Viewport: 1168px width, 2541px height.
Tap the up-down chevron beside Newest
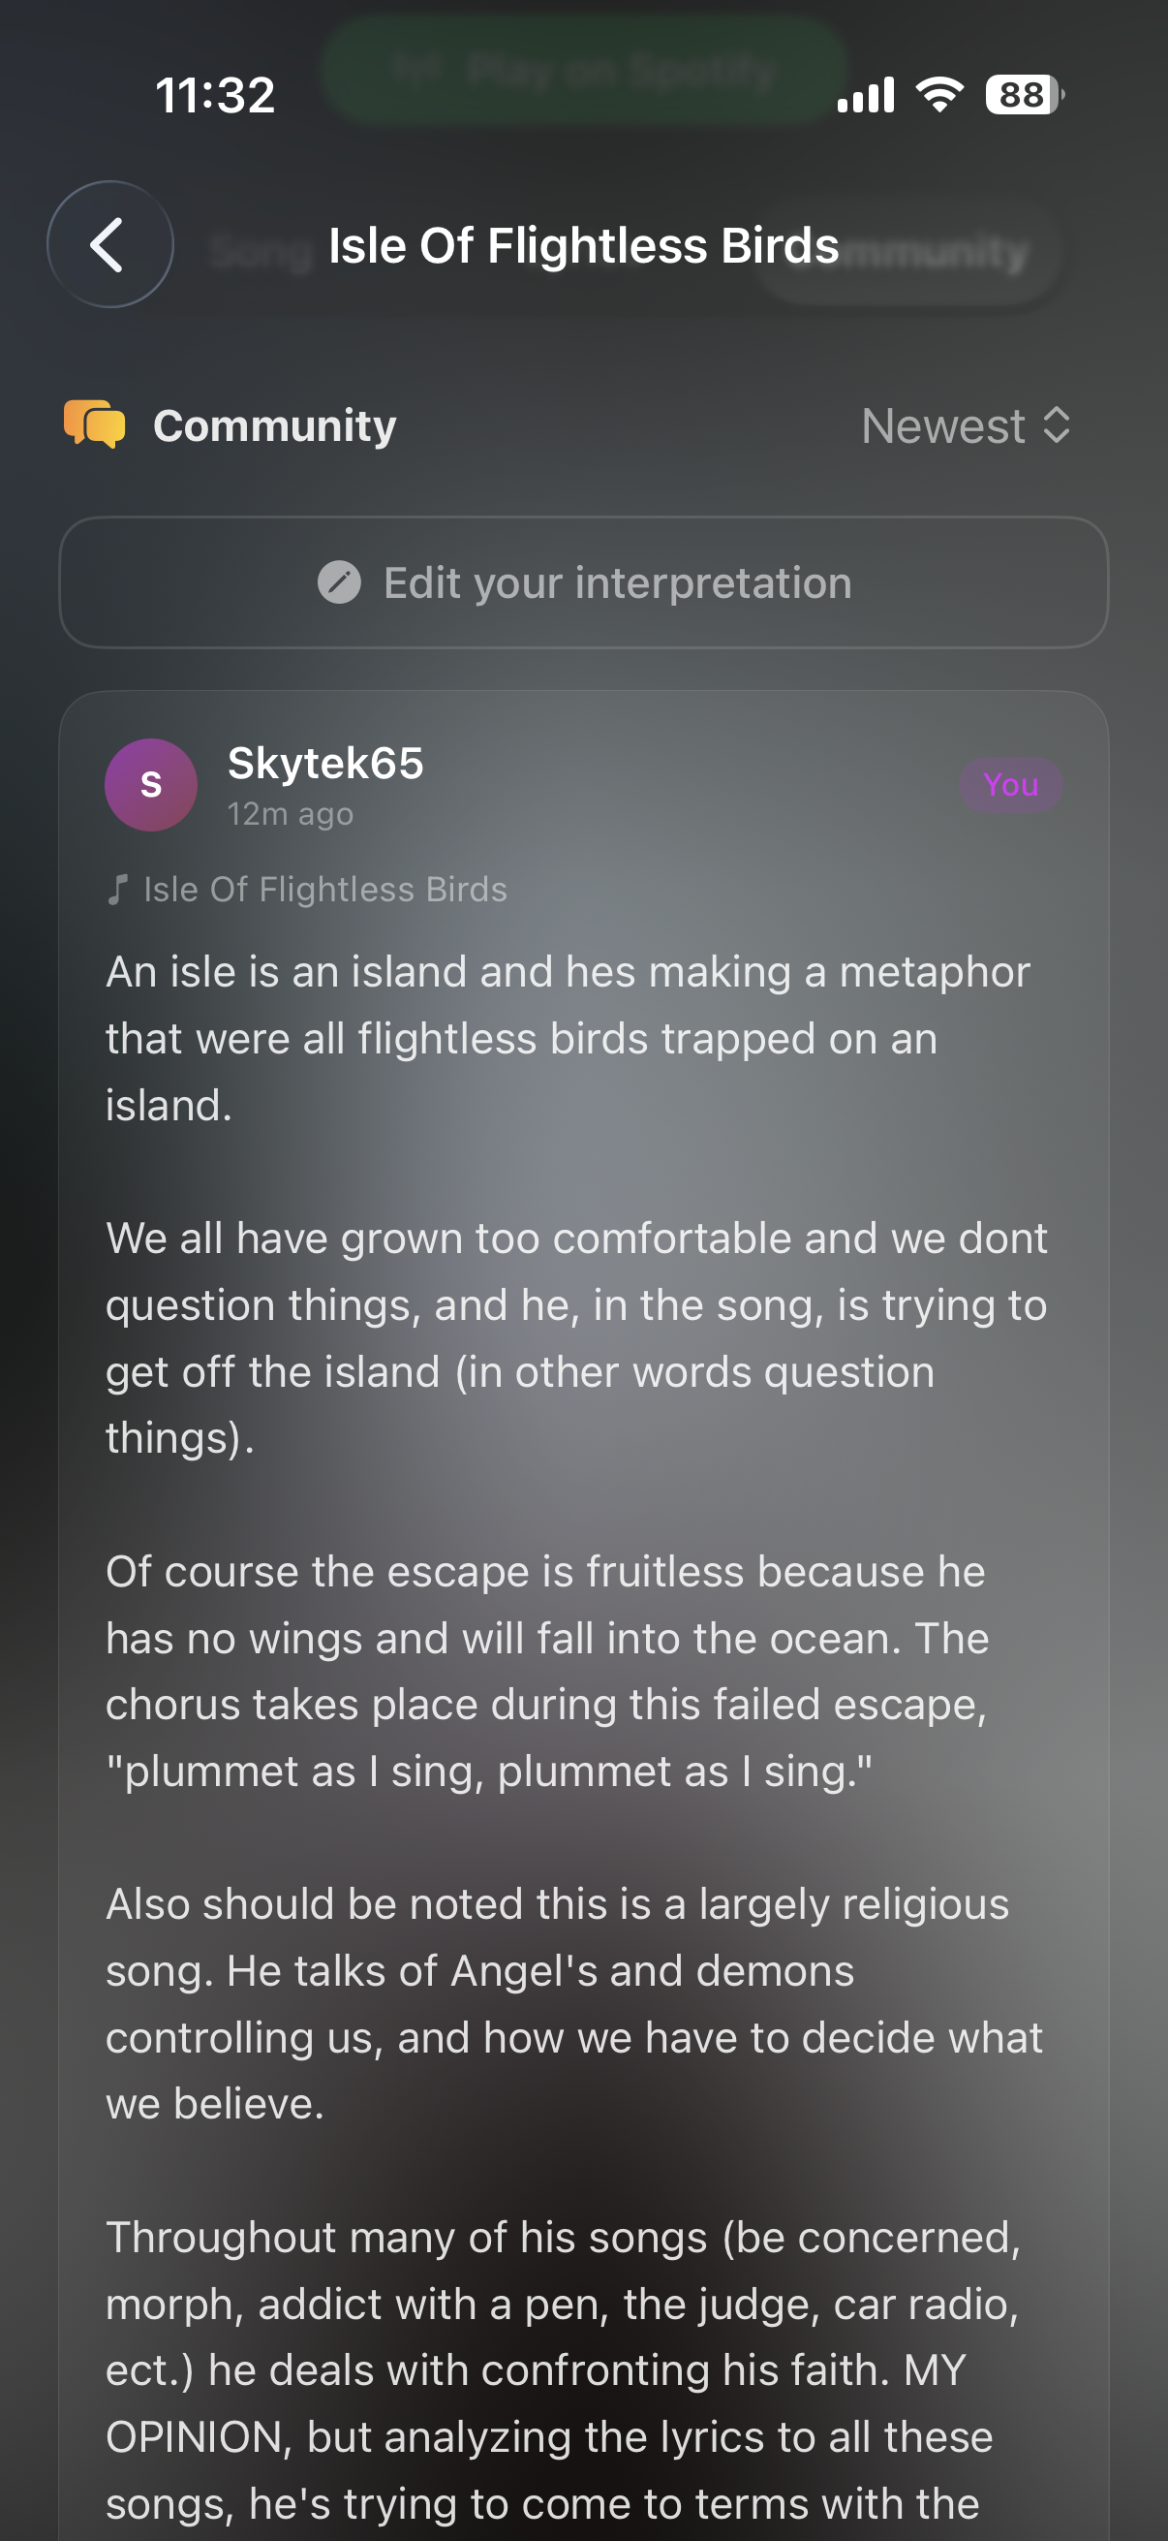click(x=1057, y=426)
